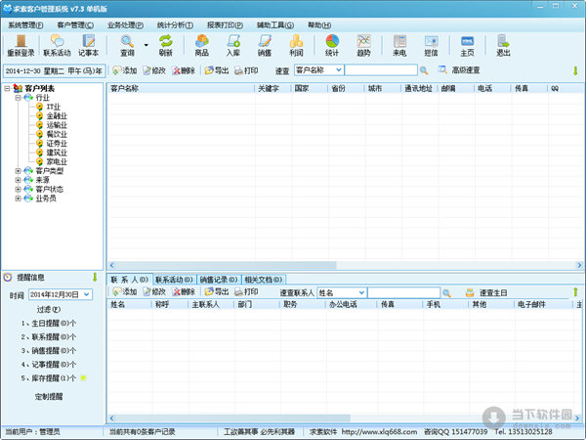Click the 入库 stock-in icon
Screen dimensions: 586x440
pyautogui.click(x=233, y=45)
